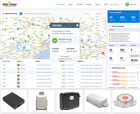Toggle the Off status in first row
140x114 pixels.
(64, 65)
